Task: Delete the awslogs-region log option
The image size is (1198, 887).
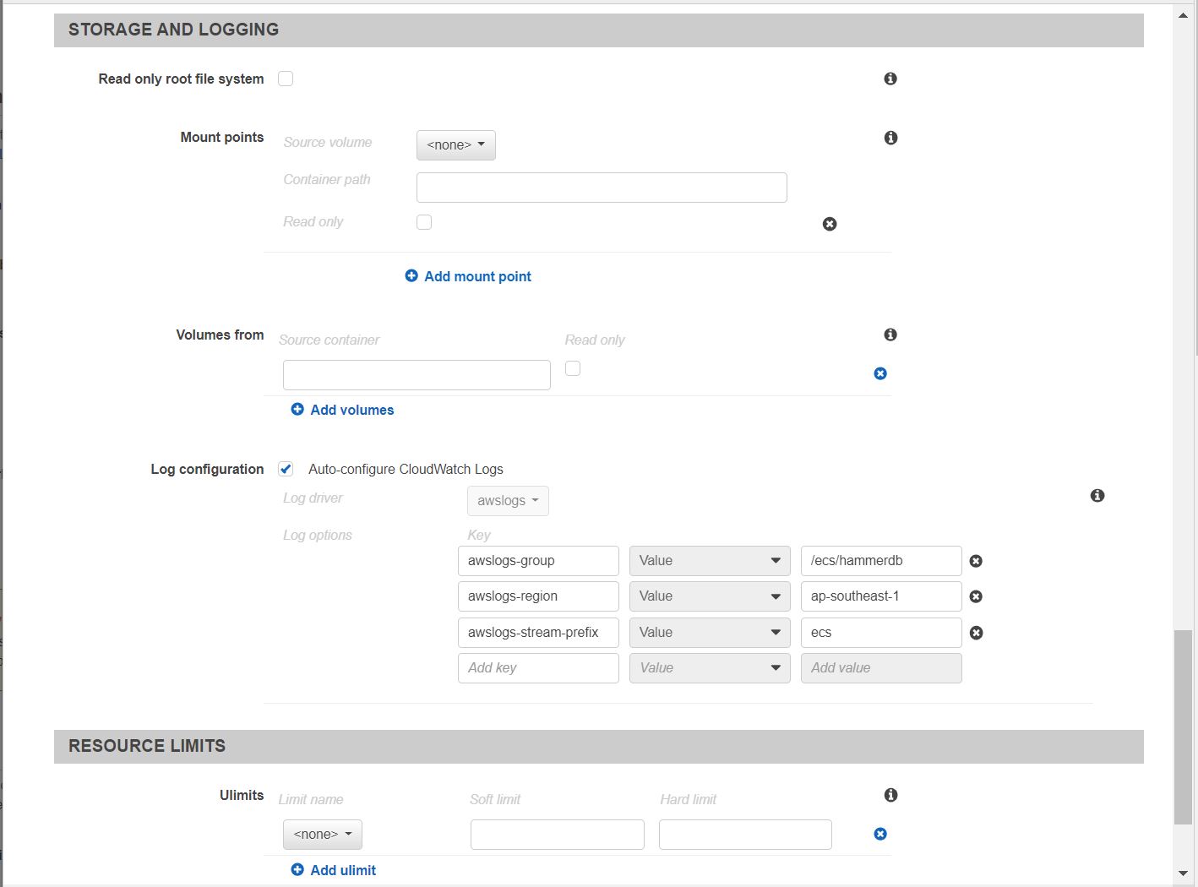Action: point(976,596)
